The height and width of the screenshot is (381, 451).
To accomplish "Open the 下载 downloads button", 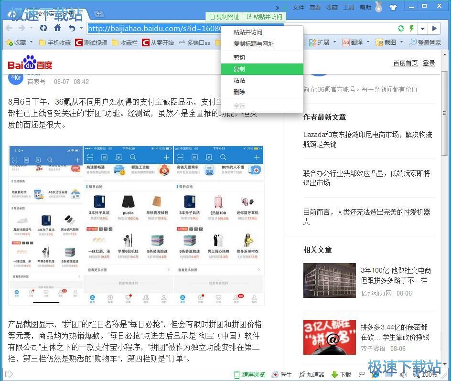I will (x=342, y=374).
